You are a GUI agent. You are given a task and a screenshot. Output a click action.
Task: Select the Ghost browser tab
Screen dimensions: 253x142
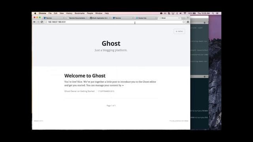point(169,18)
